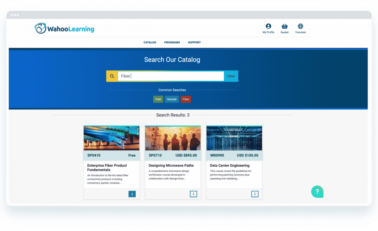This screenshot has width=378, height=231.
Task: Select the Sample common search tag
Action: [171, 99]
